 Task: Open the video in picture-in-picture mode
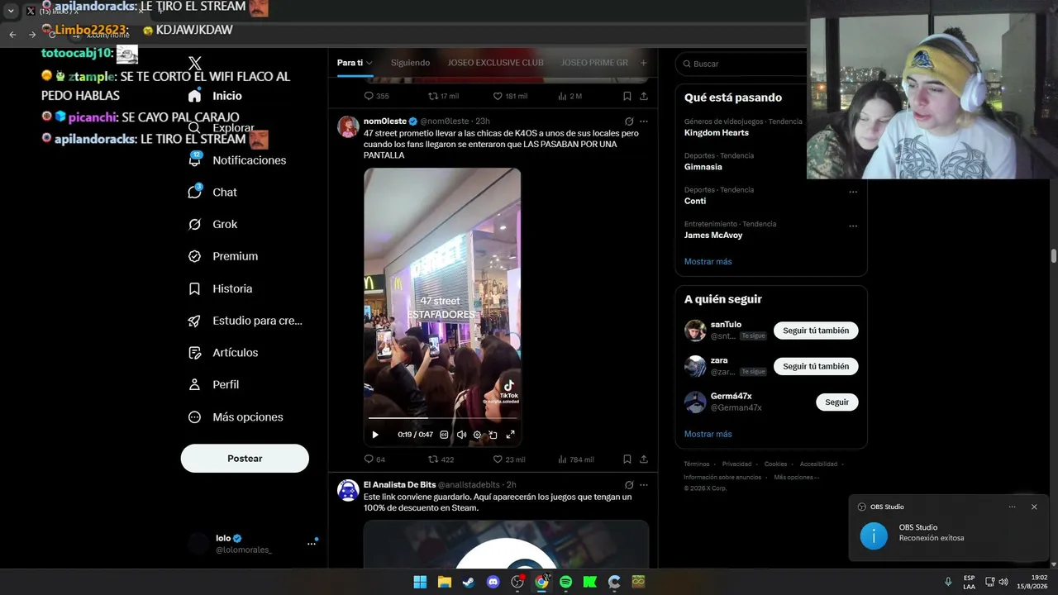(493, 435)
